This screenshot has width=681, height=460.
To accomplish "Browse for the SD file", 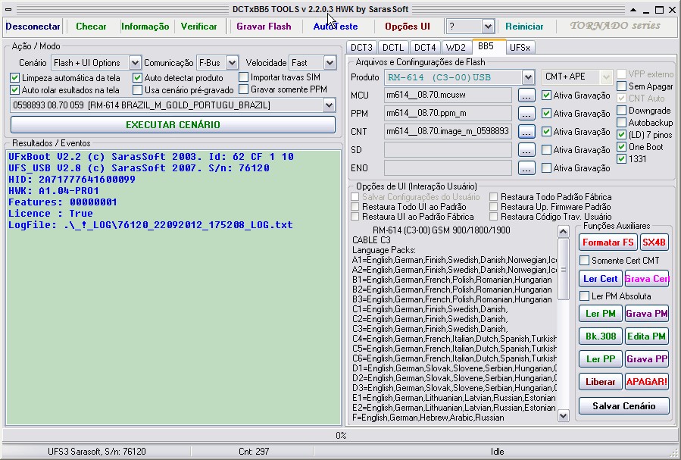I will coord(526,150).
